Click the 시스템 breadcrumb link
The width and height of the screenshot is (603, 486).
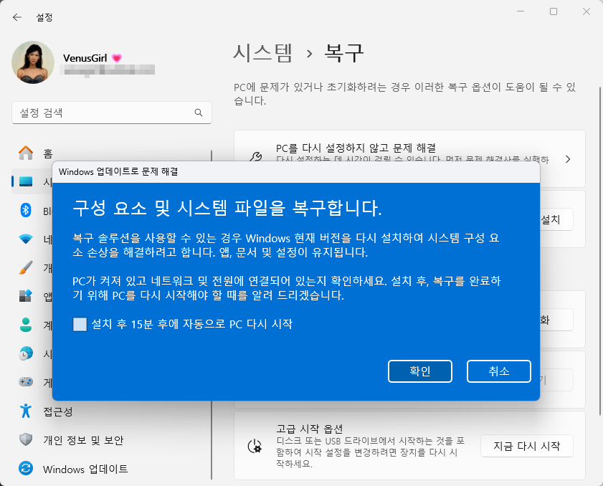[263, 53]
